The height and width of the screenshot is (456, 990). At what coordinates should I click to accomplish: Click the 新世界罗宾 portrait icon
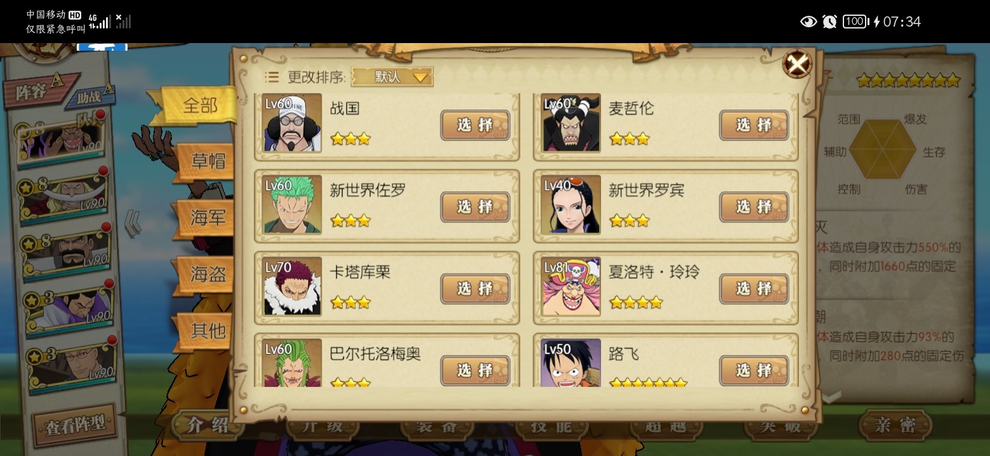[x=571, y=205]
